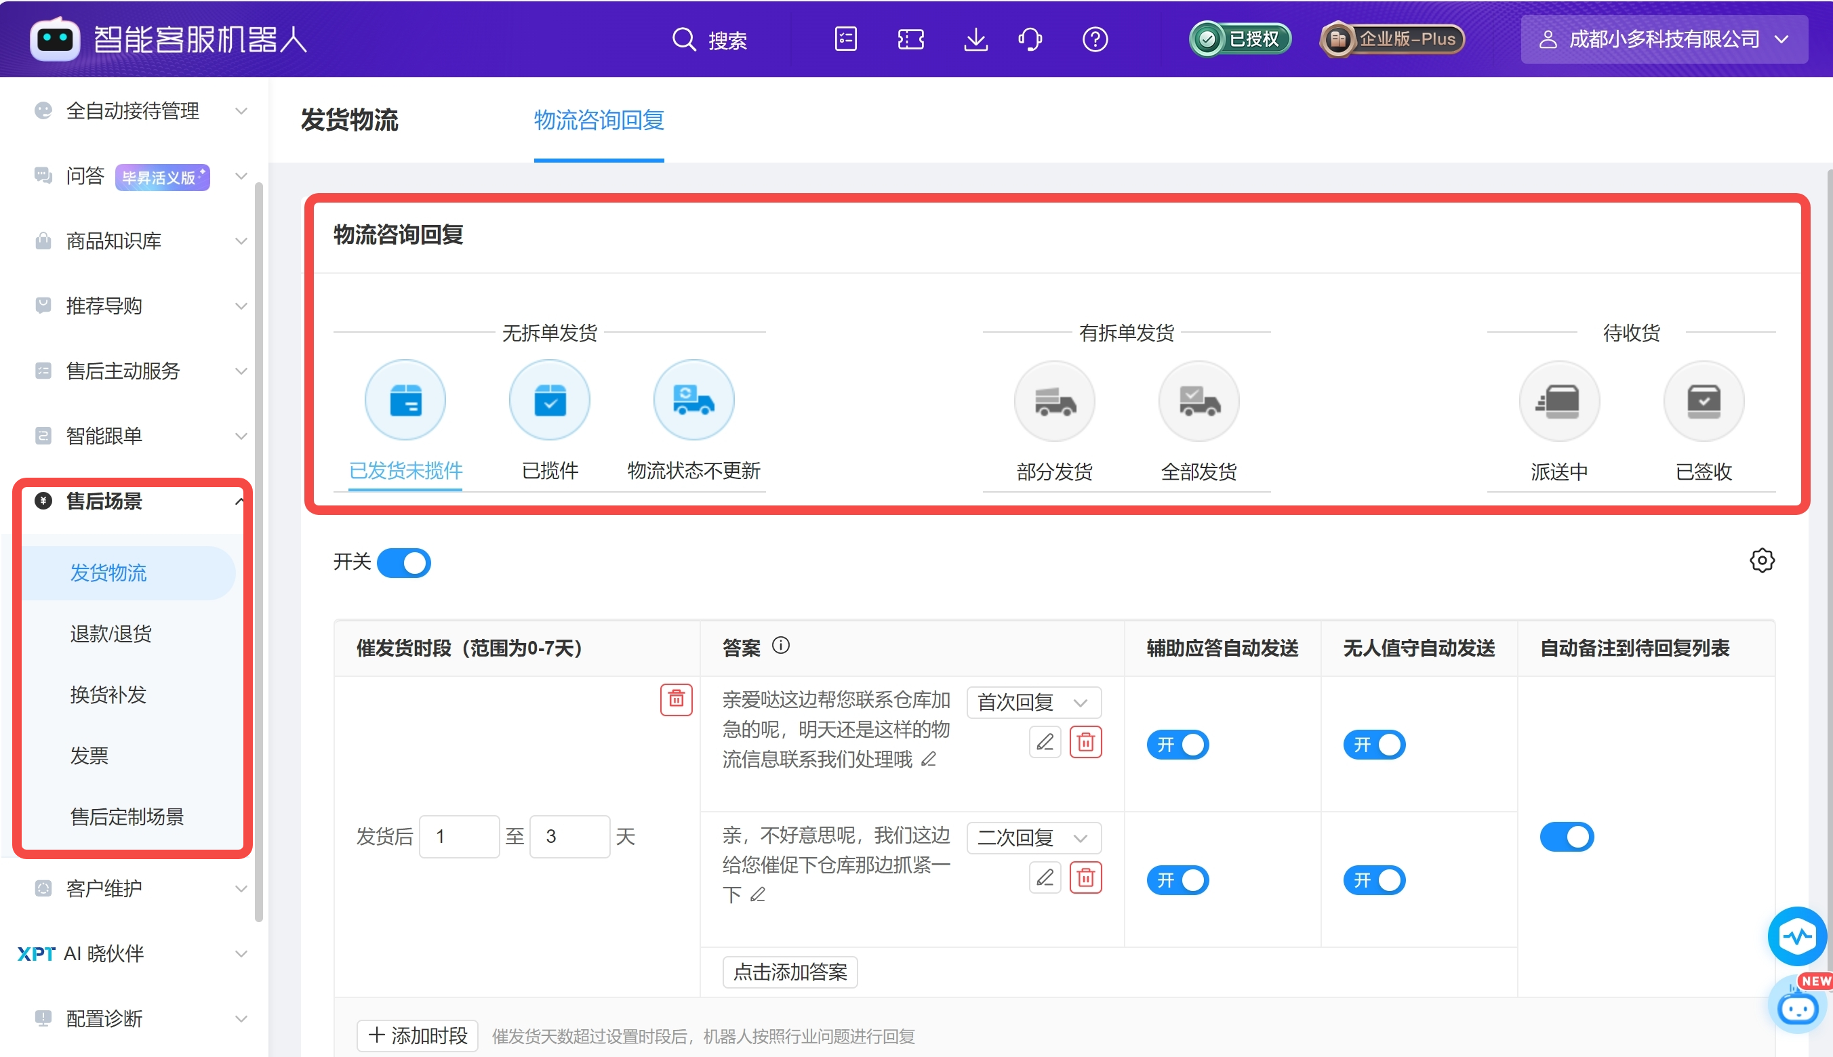Viewport: 1833px width, 1057px height.
Task: Select the 派送中 delivery icon
Action: click(1559, 401)
